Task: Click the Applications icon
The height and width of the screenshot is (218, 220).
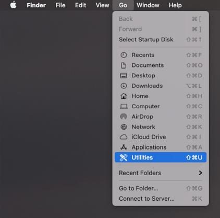Action: tap(124, 147)
